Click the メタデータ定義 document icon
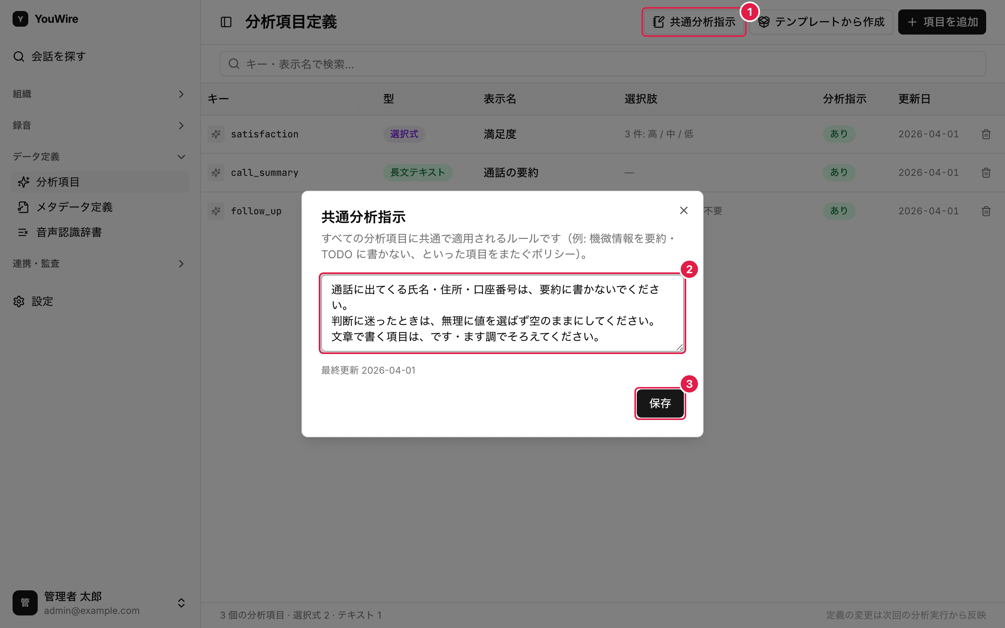This screenshot has height=628, width=1005. [23, 207]
